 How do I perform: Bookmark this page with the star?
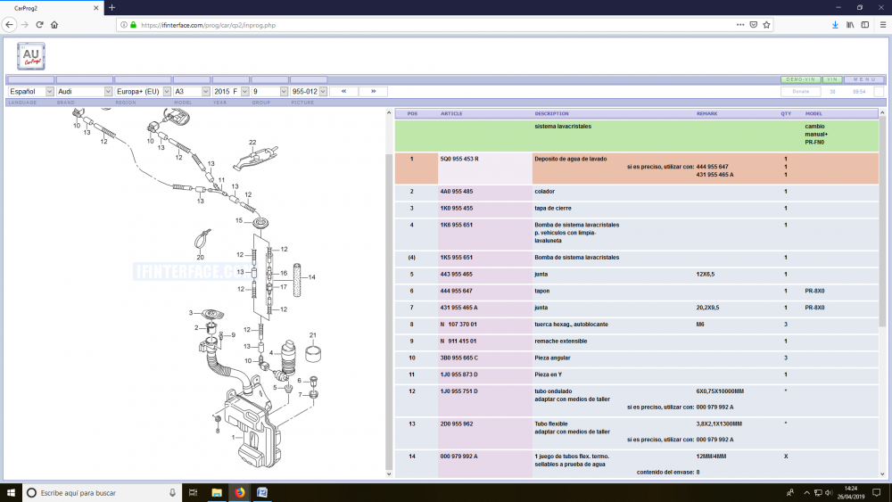click(x=767, y=24)
